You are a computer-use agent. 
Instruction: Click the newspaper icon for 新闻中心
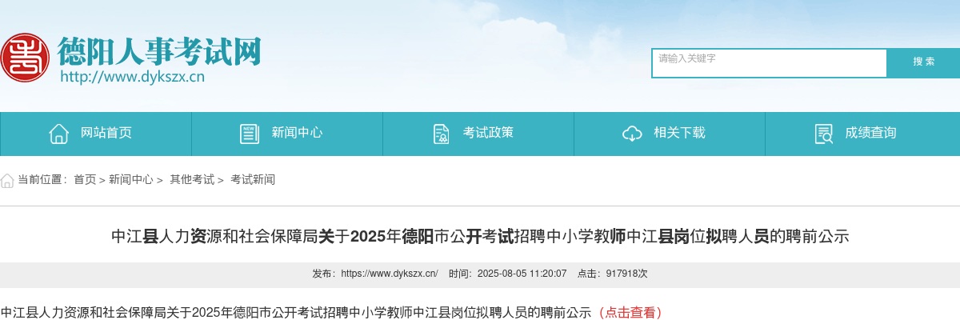250,134
